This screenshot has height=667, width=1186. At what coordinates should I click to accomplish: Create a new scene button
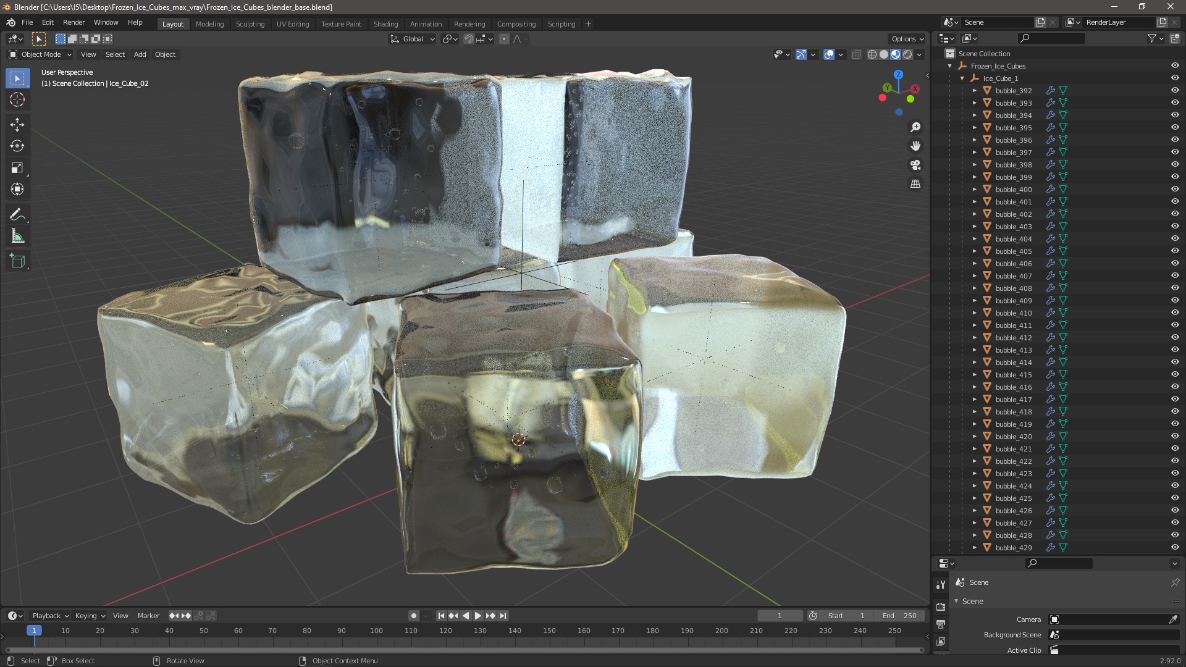(1040, 22)
